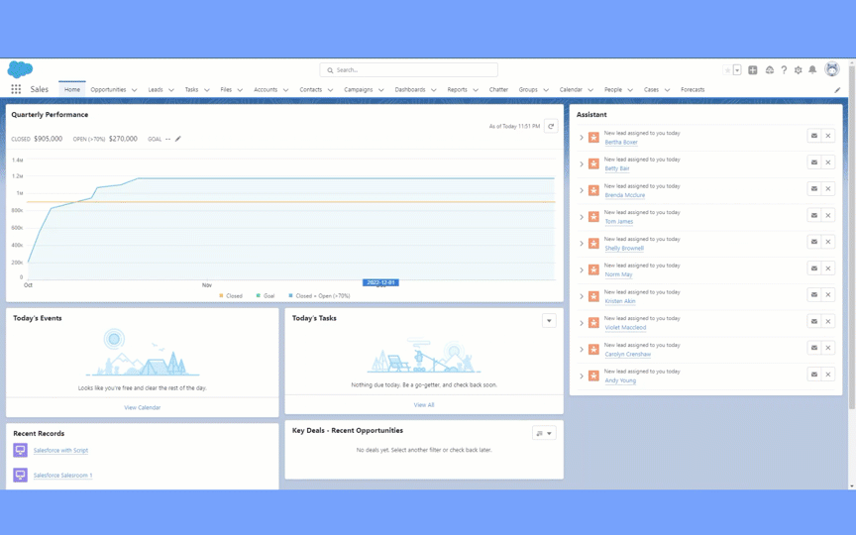
Task: Open the Salesforce with Script record link
Action: [60, 451]
